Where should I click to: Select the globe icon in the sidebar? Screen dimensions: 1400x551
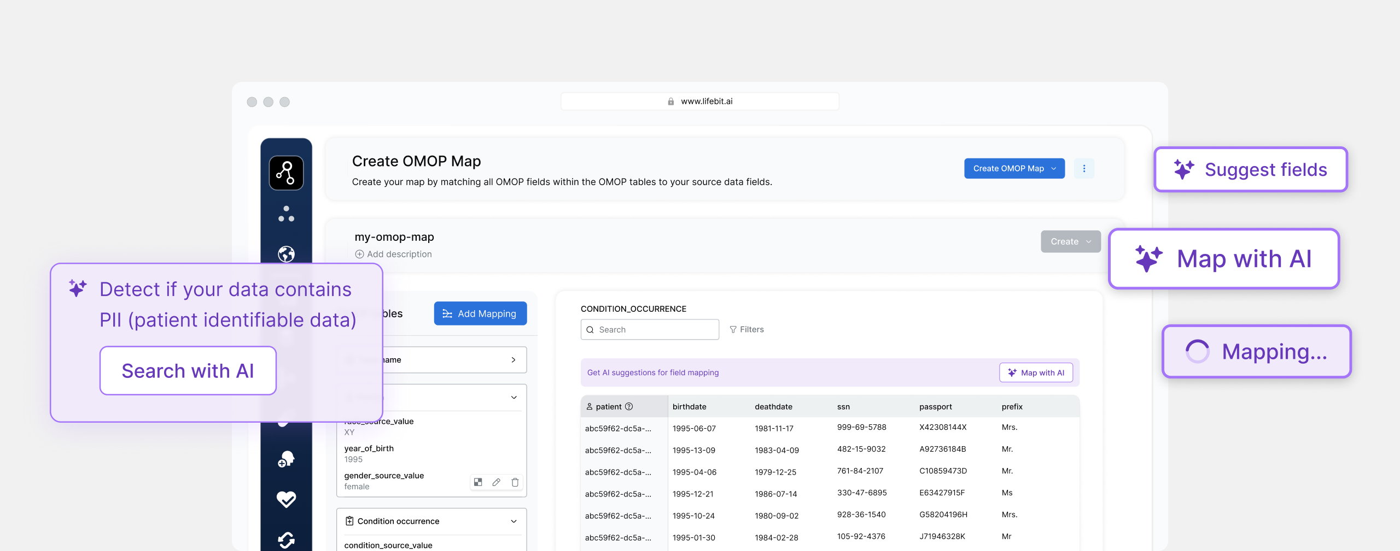click(286, 254)
